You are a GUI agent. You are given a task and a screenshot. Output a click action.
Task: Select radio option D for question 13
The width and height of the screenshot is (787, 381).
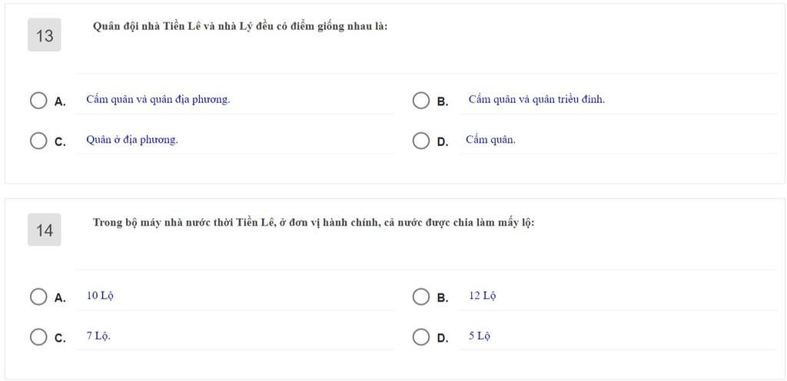tap(421, 141)
